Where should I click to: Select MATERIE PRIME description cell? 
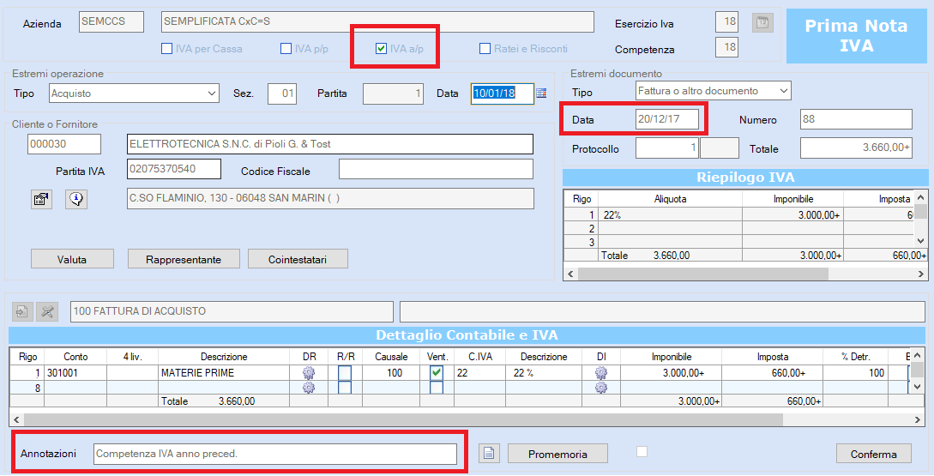(224, 373)
